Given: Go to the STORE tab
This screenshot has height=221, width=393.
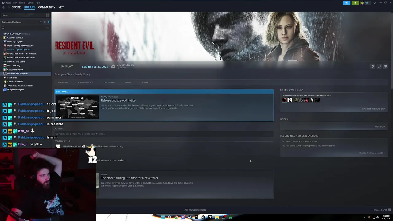Looking at the screenshot, I should [x=16, y=7].
